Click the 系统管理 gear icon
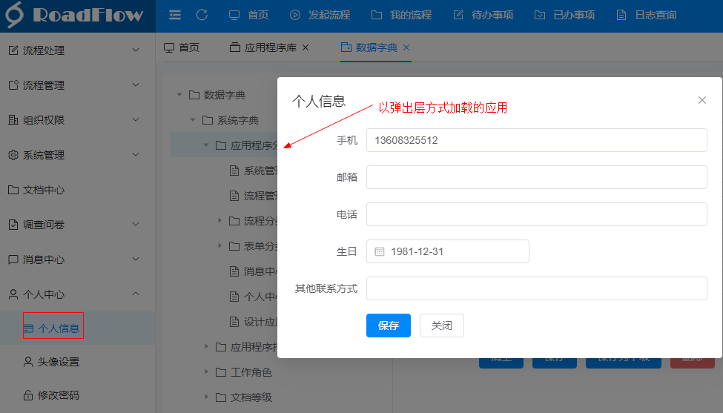 (13, 155)
